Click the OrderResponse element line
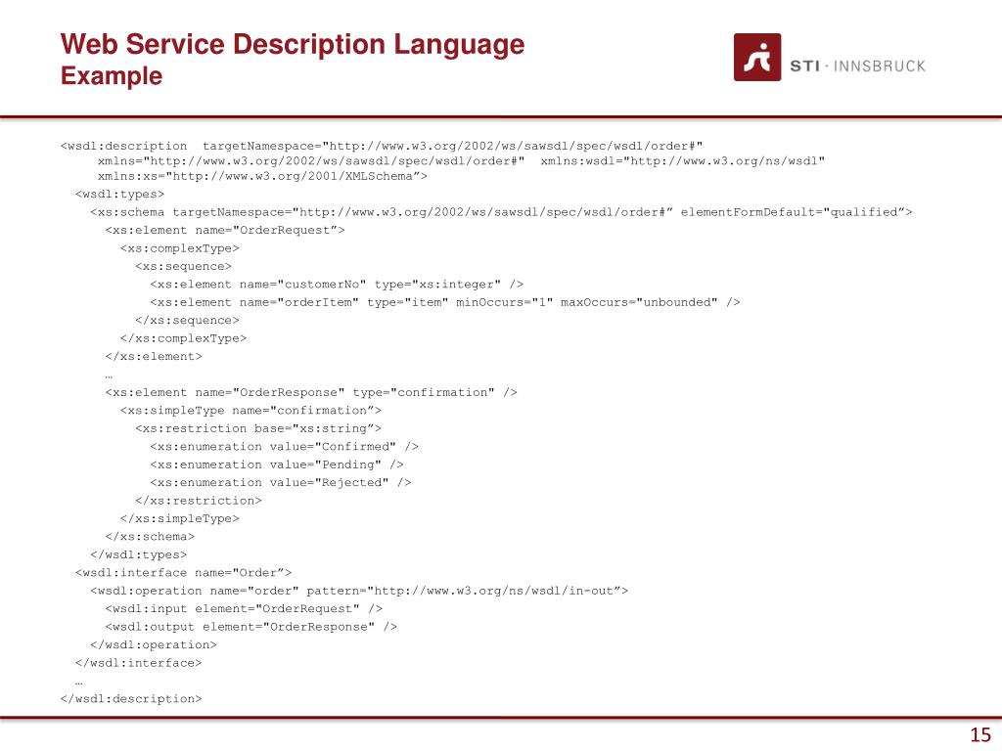 click(311, 392)
